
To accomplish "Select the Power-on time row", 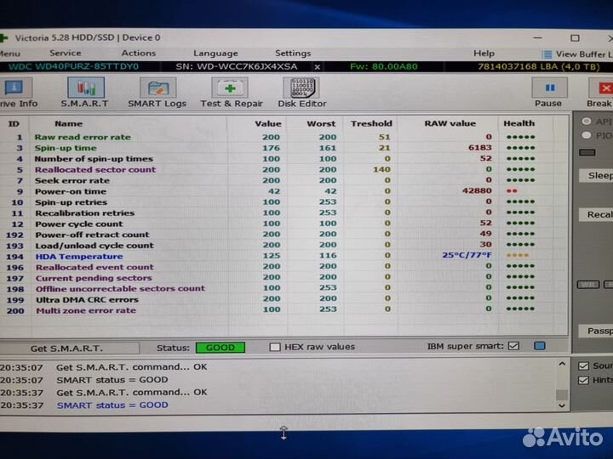I will click(284, 191).
